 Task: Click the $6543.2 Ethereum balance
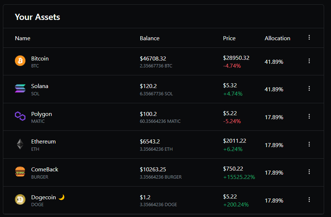(x=150, y=142)
